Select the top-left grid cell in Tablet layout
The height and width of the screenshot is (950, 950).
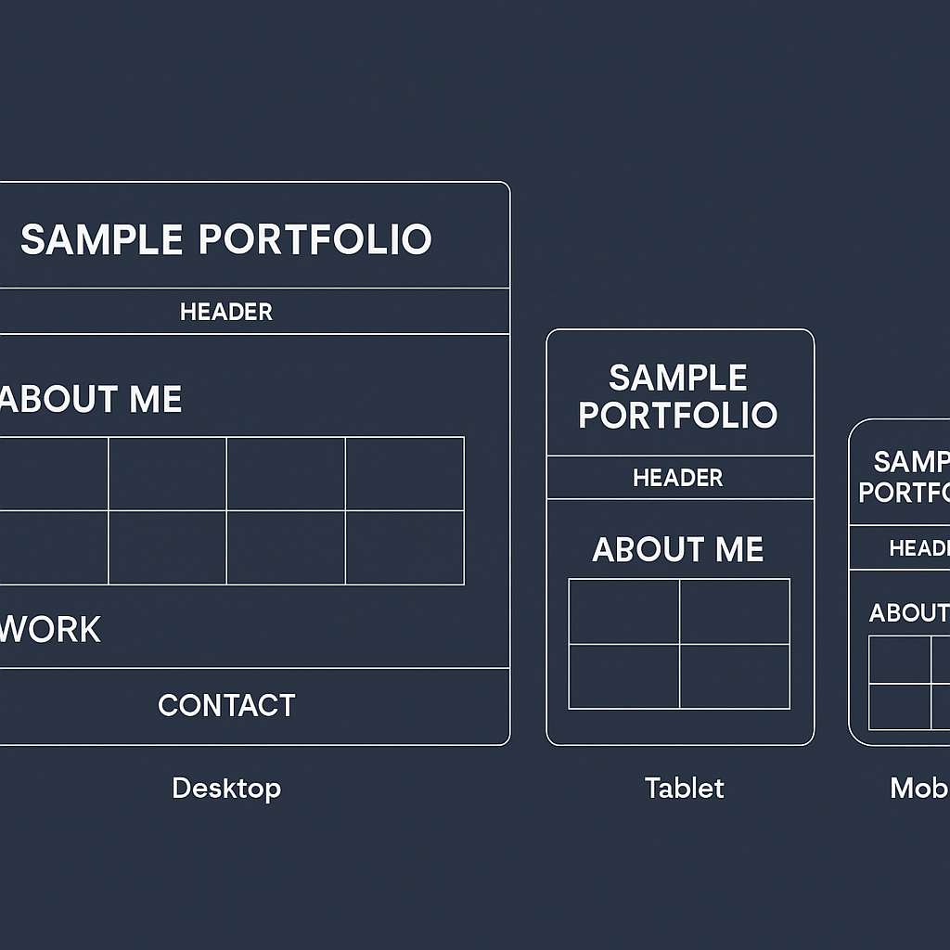623,611
